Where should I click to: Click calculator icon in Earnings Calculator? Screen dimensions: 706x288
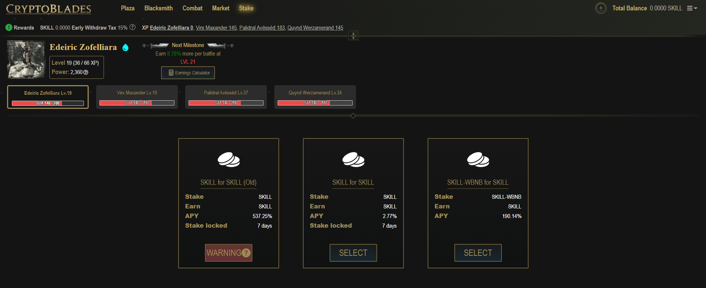point(171,73)
